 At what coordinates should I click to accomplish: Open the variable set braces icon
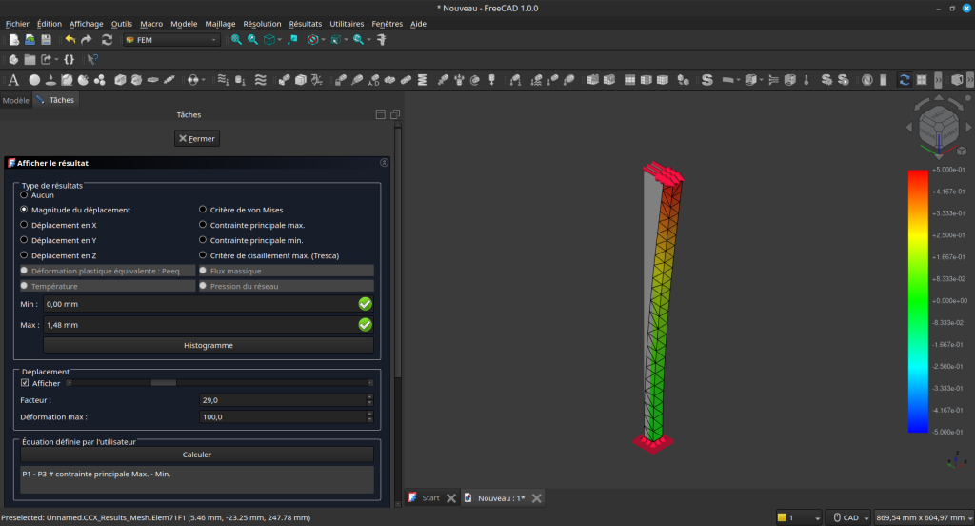point(69,60)
